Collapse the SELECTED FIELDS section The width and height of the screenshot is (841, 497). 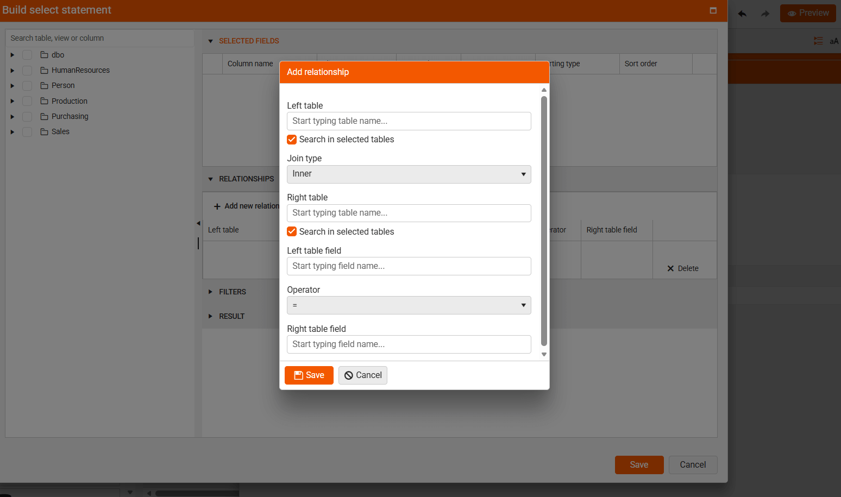point(211,41)
